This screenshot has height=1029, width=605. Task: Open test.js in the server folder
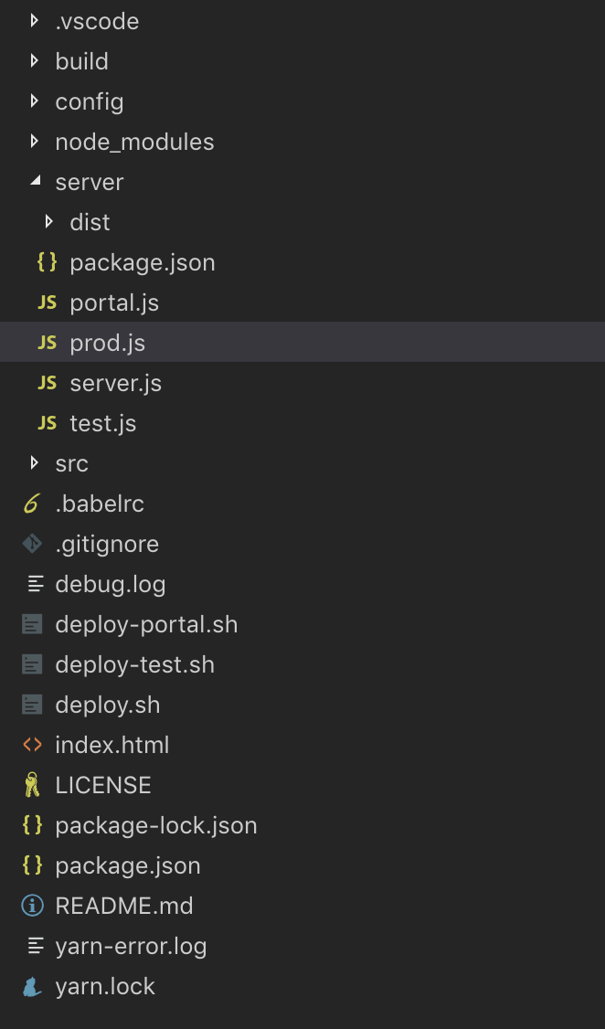click(x=102, y=423)
